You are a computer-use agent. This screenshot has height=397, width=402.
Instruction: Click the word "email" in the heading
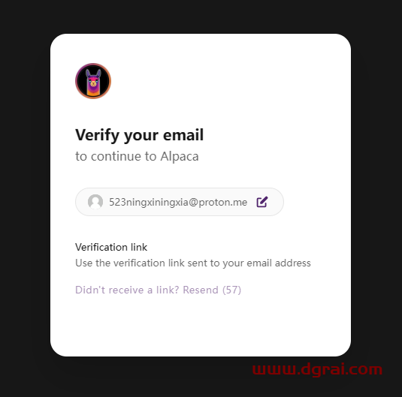(183, 134)
